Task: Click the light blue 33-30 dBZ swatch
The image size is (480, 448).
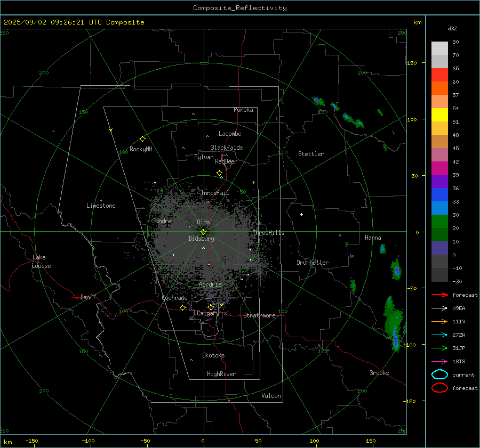Action: pos(439,208)
